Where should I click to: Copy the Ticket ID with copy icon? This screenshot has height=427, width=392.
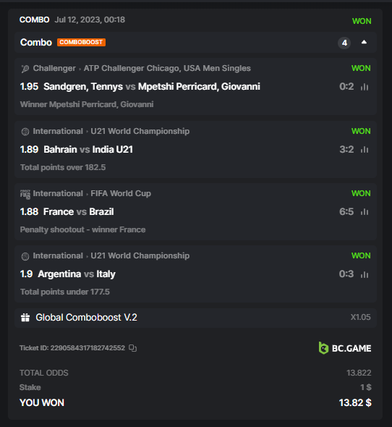pos(132,348)
